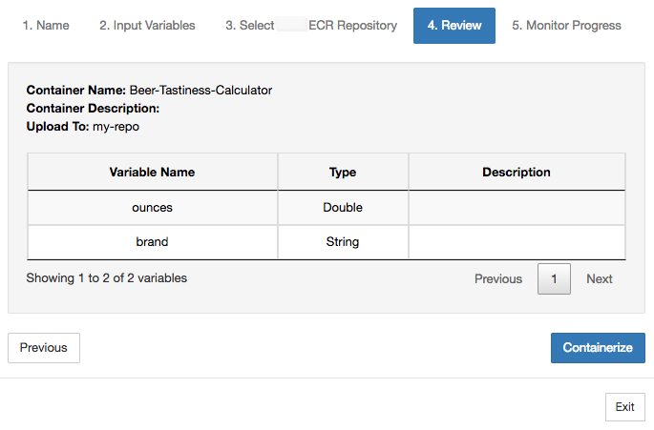Click the Double type cell
Screen dimensions: 654x430
click(x=343, y=207)
